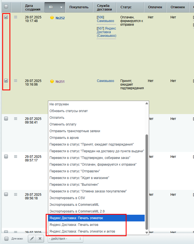Uncheck the checkbox for order №251
This screenshot has width=194, height=244.
pyautogui.click(x=6, y=81)
